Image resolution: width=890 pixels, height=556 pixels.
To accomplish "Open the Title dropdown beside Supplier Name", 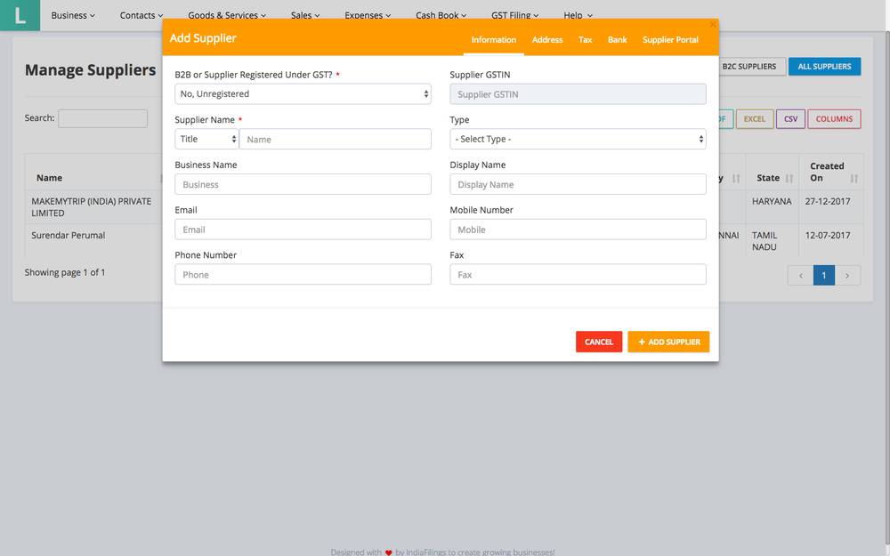I will click(206, 139).
